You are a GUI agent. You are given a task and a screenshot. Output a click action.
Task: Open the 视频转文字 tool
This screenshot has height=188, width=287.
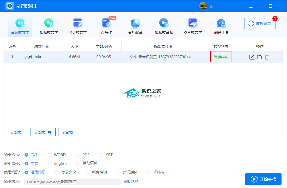(x=49, y=26)
